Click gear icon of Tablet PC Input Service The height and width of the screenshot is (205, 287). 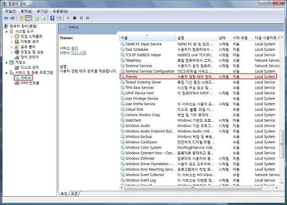tap(123, 44)
